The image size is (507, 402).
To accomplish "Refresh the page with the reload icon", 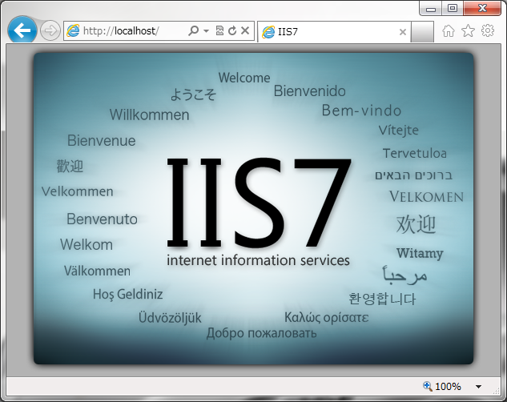I will pyautogui.click(x=232, y=30).
